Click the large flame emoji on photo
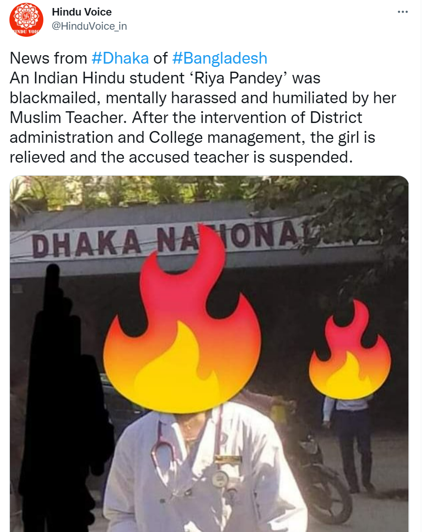Image resolution: width=433 pixels, height=532 pixels. pos(182,319)
